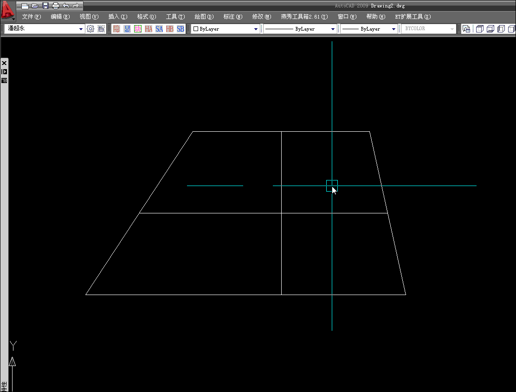Click the Print (plot) icon
Screen dimensions: 516x392
point(56,6)
